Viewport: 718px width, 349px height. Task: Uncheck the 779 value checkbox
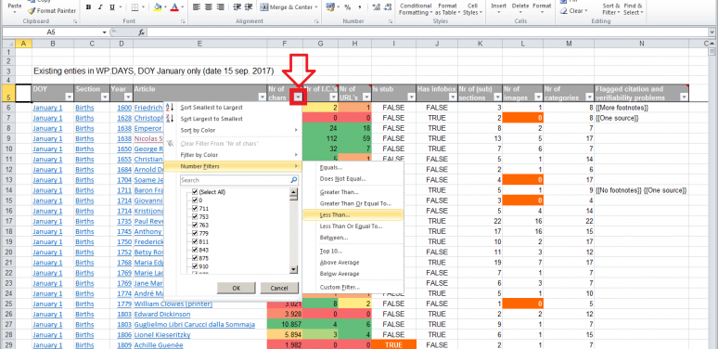196,233
